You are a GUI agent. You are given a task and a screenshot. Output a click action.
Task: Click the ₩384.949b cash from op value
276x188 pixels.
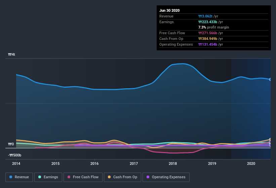click(x=208, y=39)
